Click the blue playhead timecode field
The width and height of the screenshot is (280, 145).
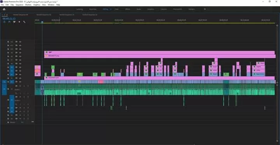click(x=9, y=19)
